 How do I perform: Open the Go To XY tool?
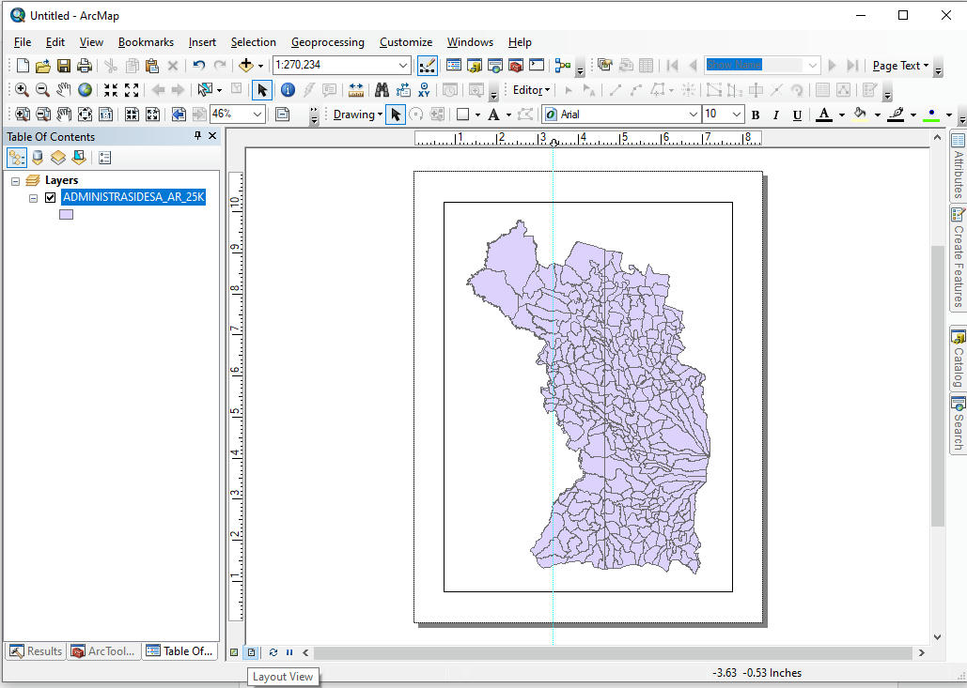point(424,90)
